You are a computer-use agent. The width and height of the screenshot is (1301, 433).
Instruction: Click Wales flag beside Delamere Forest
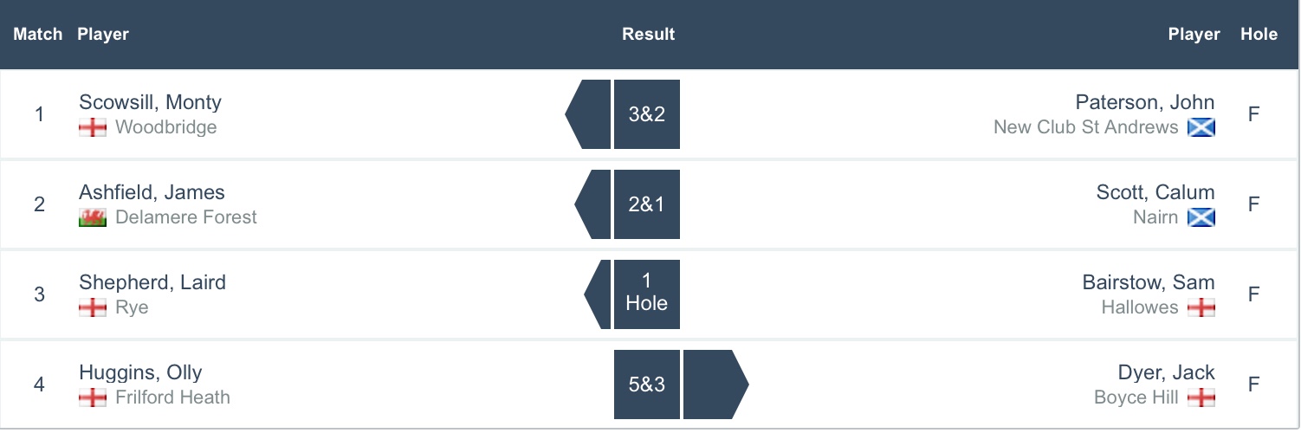pos(93,217)
